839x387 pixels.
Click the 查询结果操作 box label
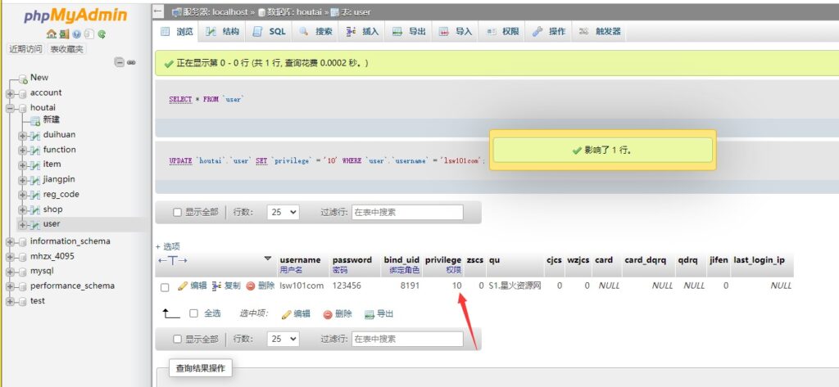pos(201,368)
